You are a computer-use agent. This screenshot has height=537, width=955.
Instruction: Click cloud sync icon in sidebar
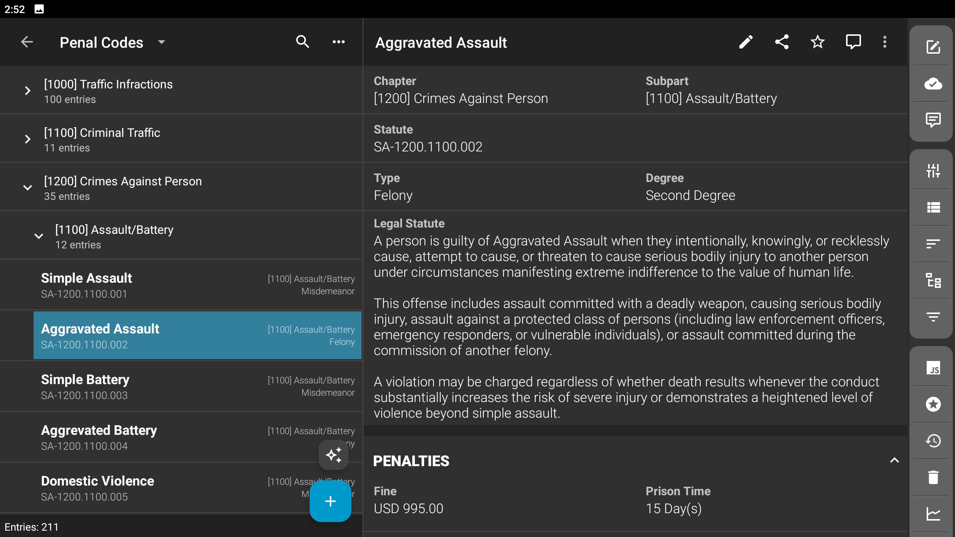pyautogui.click(x=933, y=84)
